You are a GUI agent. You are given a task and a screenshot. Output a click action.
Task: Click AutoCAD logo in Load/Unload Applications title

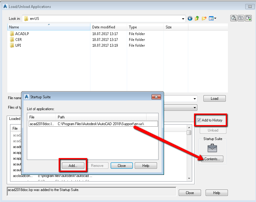tap(5, 6)
